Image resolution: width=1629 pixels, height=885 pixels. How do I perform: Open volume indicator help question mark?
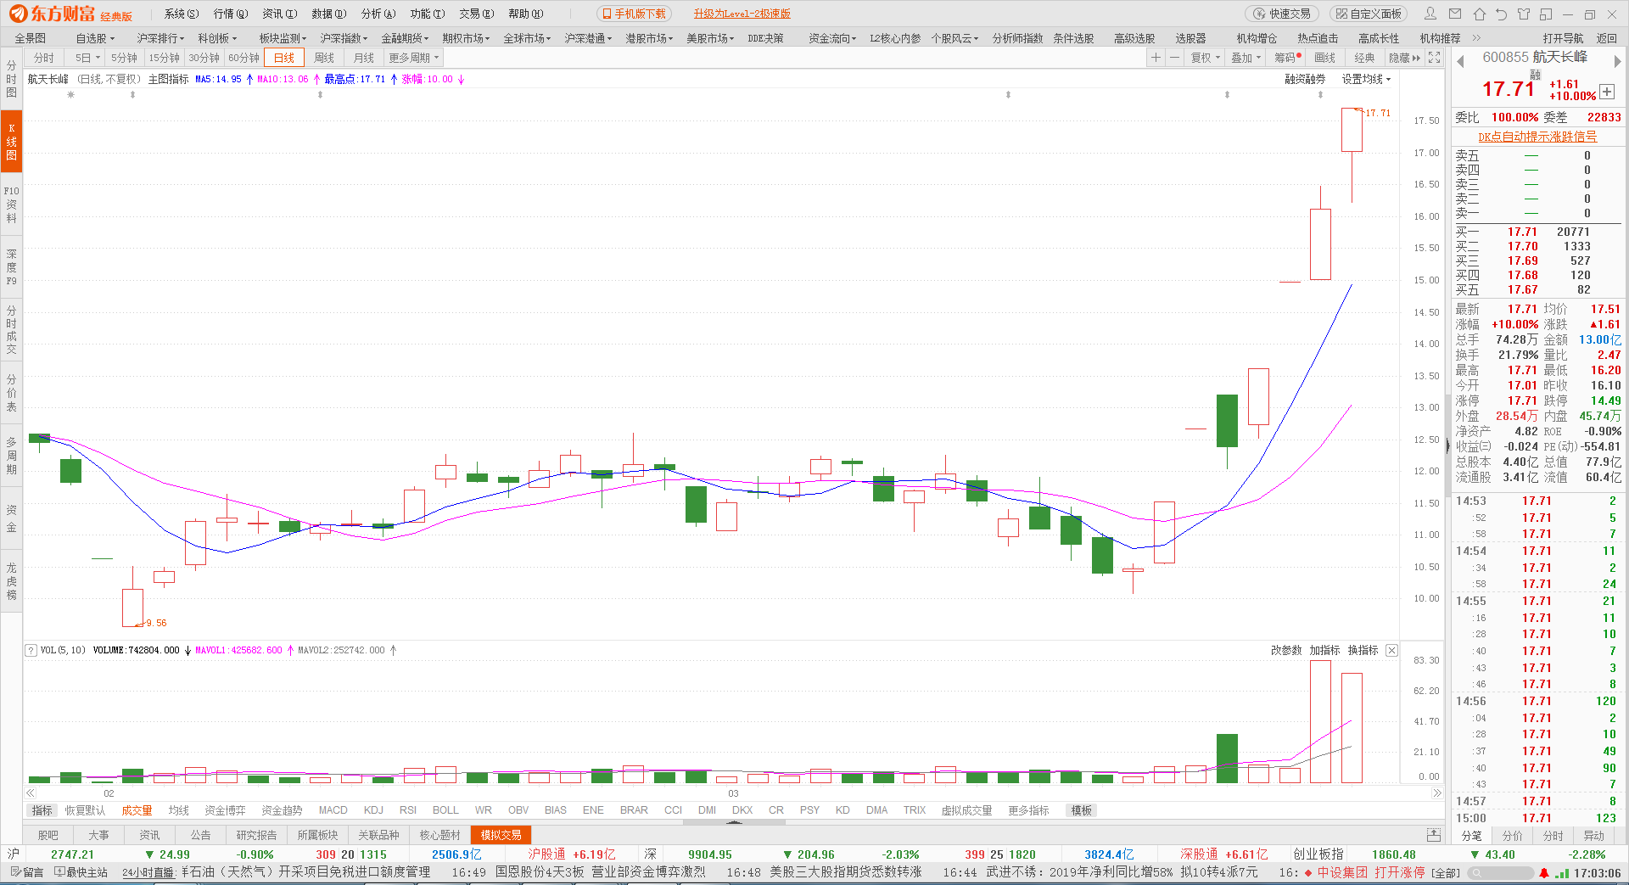point(31,650)
